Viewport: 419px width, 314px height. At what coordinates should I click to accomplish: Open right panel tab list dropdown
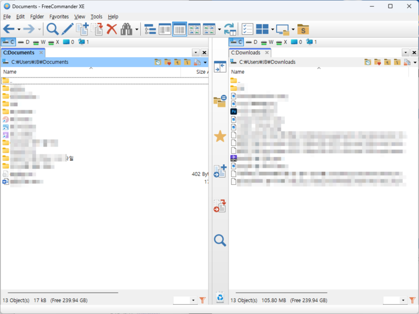tap(405, 52)
